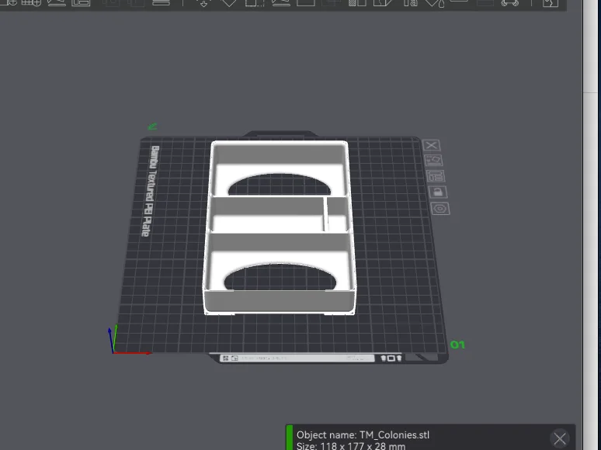Screen dimensions: 601x450
Task: Open plate settings hexagon icon
Action: coord(440,209)
